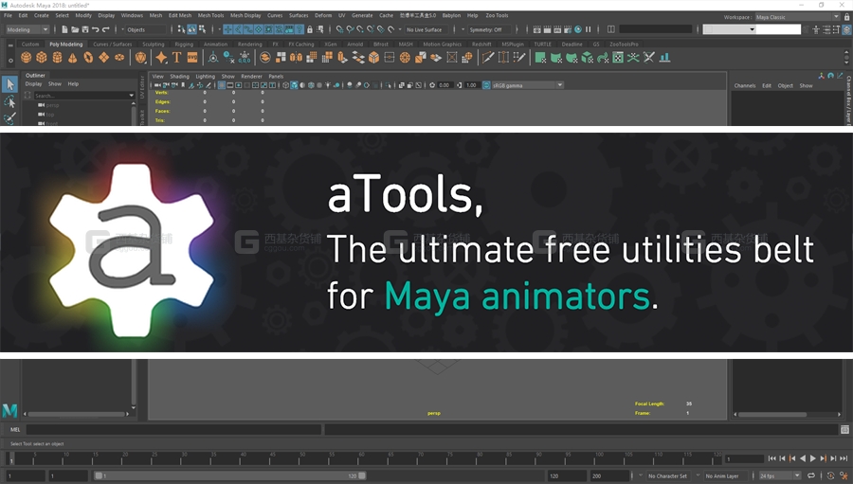
Task: Toggle the workspace lock icon
Action: 846,17
